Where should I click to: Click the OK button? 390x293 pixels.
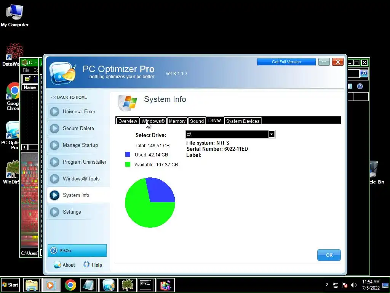[x=329, y=255]
